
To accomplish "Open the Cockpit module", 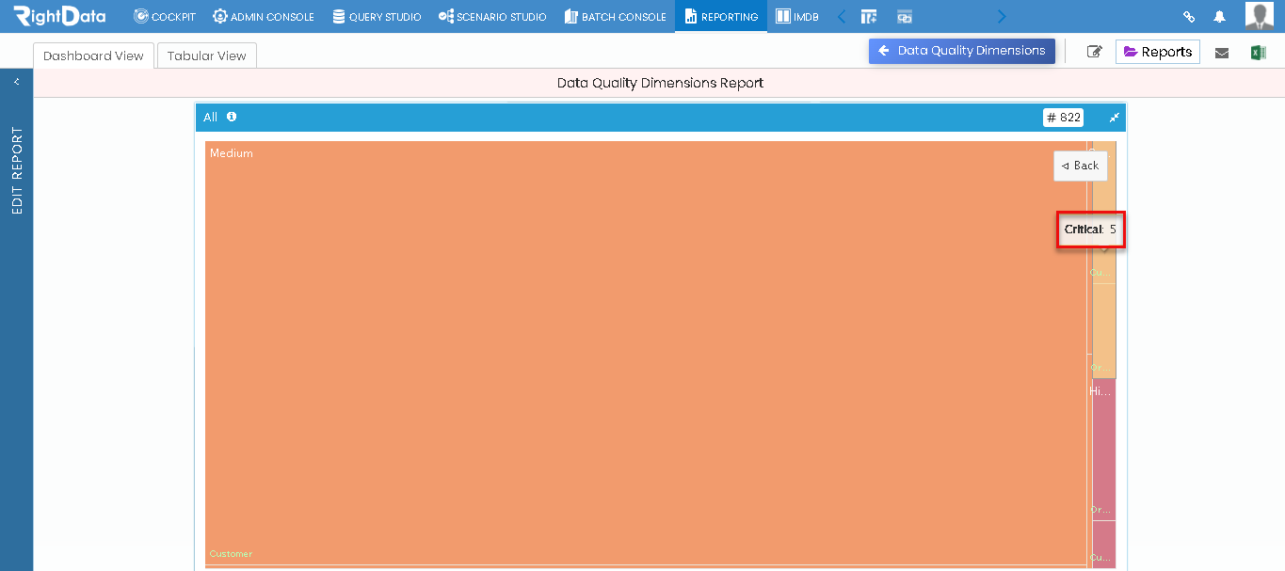I will click(164, 17).
